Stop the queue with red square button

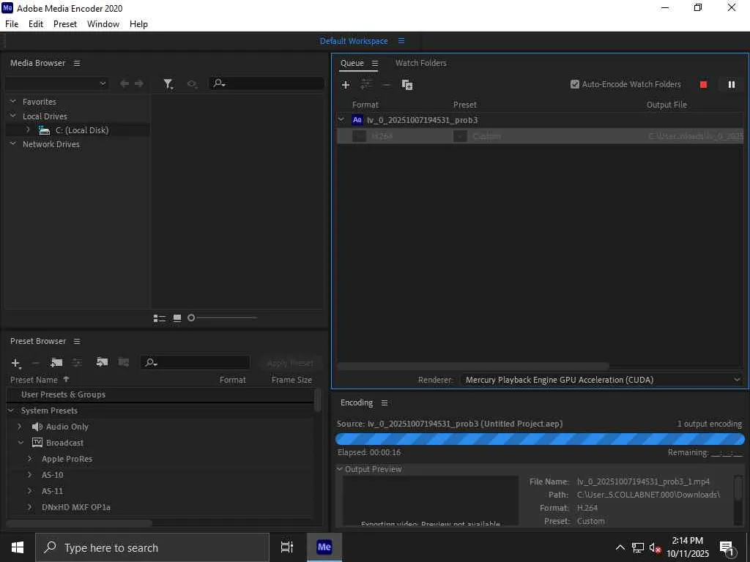[x=703, y=85]
